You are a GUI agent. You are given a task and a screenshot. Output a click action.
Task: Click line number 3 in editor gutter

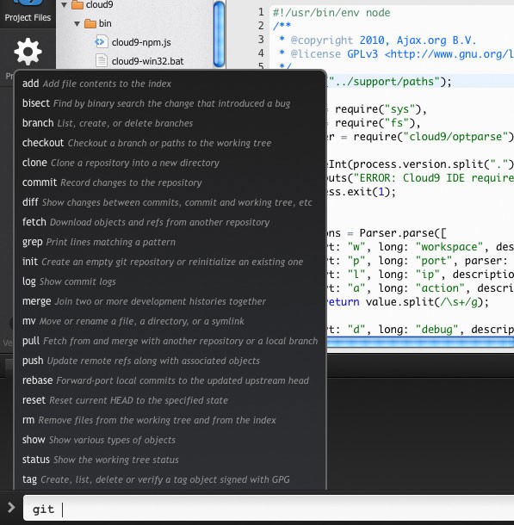261,40
